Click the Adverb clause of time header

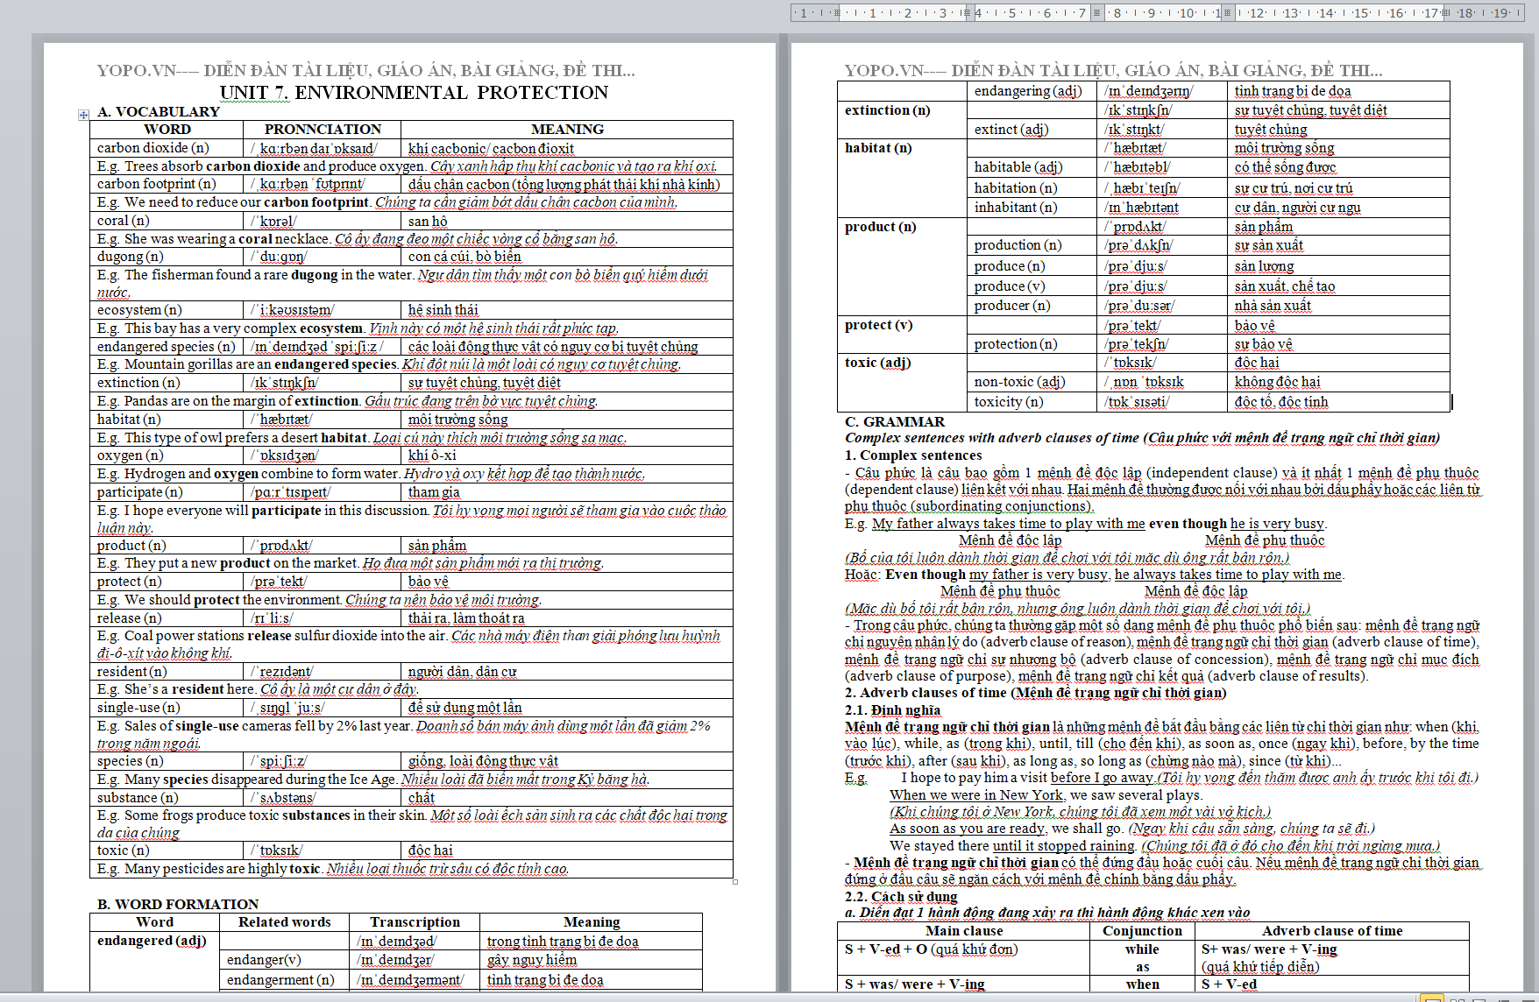point(1332,931)
